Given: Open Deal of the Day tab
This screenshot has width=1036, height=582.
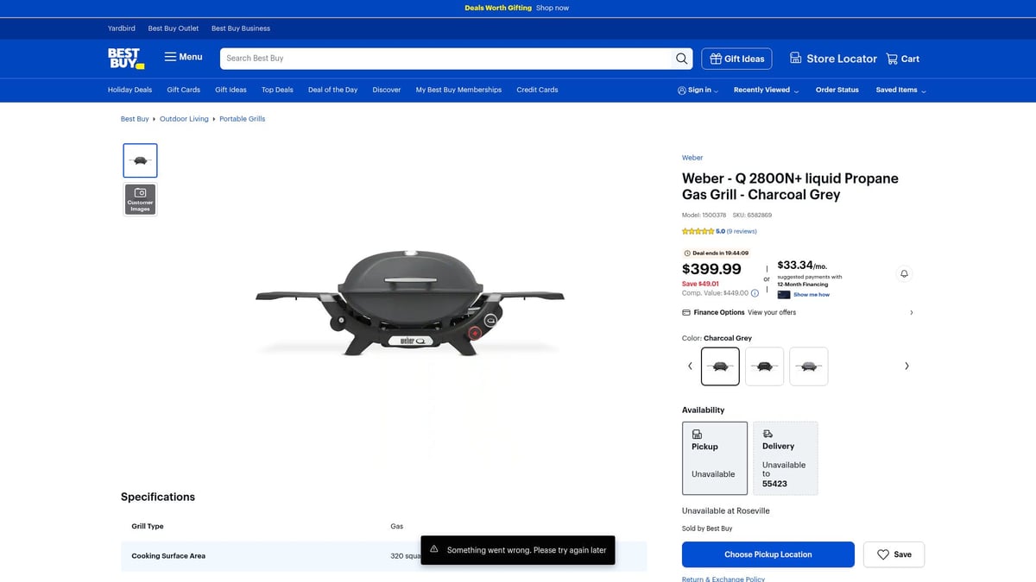Looking at the screenshot, I should (x=332, y=90).
